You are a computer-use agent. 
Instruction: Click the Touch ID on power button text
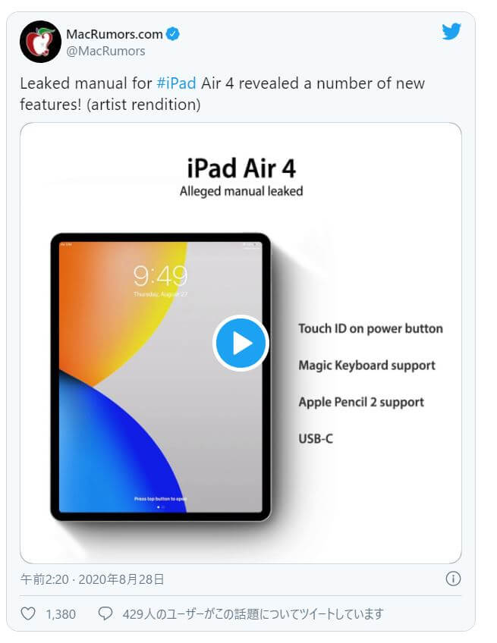(370, 328)
